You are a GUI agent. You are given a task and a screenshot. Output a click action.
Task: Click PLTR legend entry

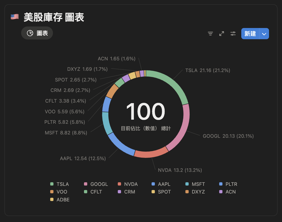point(228,184)
